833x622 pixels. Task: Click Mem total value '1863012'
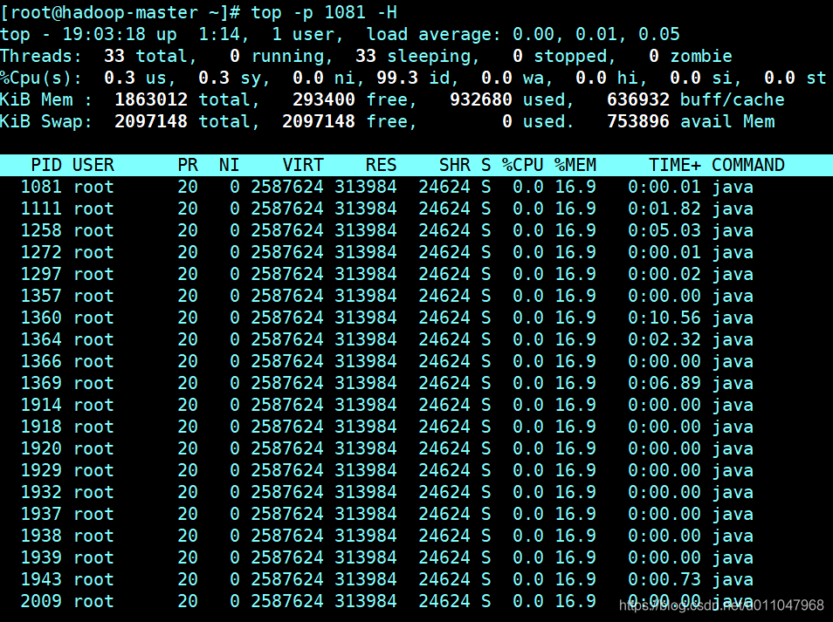coord(151,99)
